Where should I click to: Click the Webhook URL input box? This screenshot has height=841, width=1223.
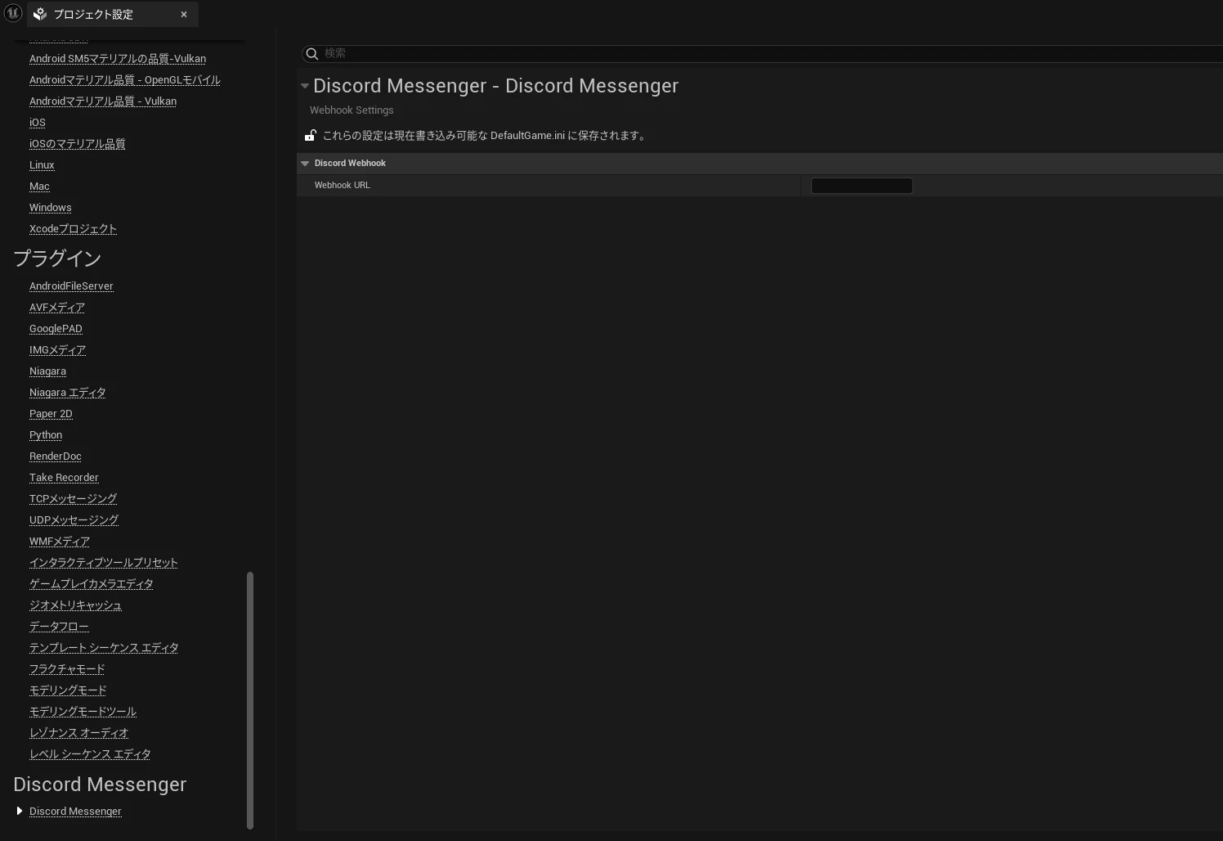pos(862,186)
